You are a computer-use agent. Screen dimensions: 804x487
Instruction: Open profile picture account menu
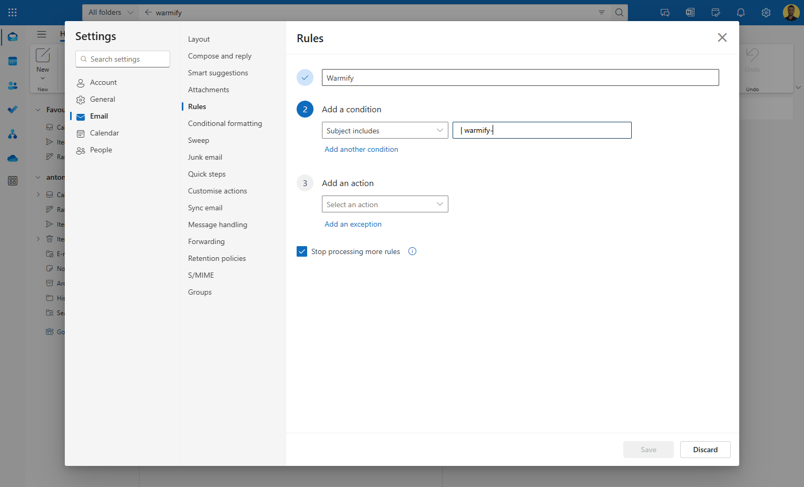(x=791, y=13)
